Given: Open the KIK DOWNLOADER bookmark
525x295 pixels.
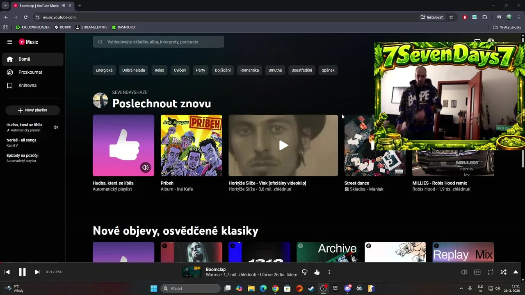Looking at the screenshot, I should coord(32,27).
